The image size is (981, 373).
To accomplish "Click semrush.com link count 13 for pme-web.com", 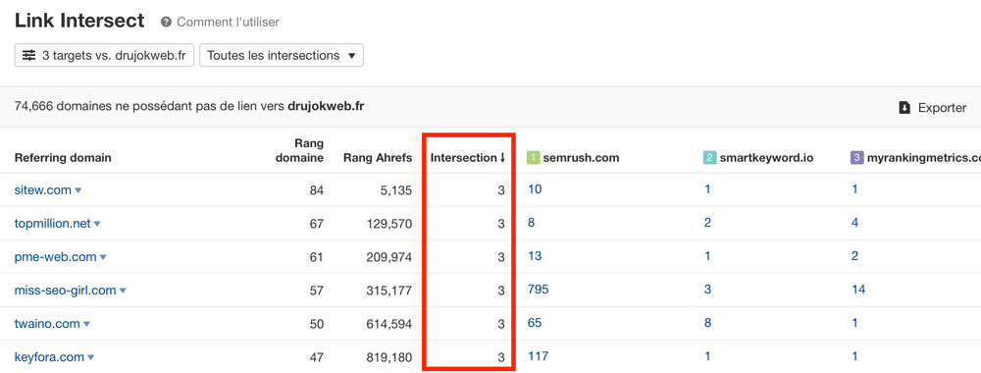I will [535, 256].
